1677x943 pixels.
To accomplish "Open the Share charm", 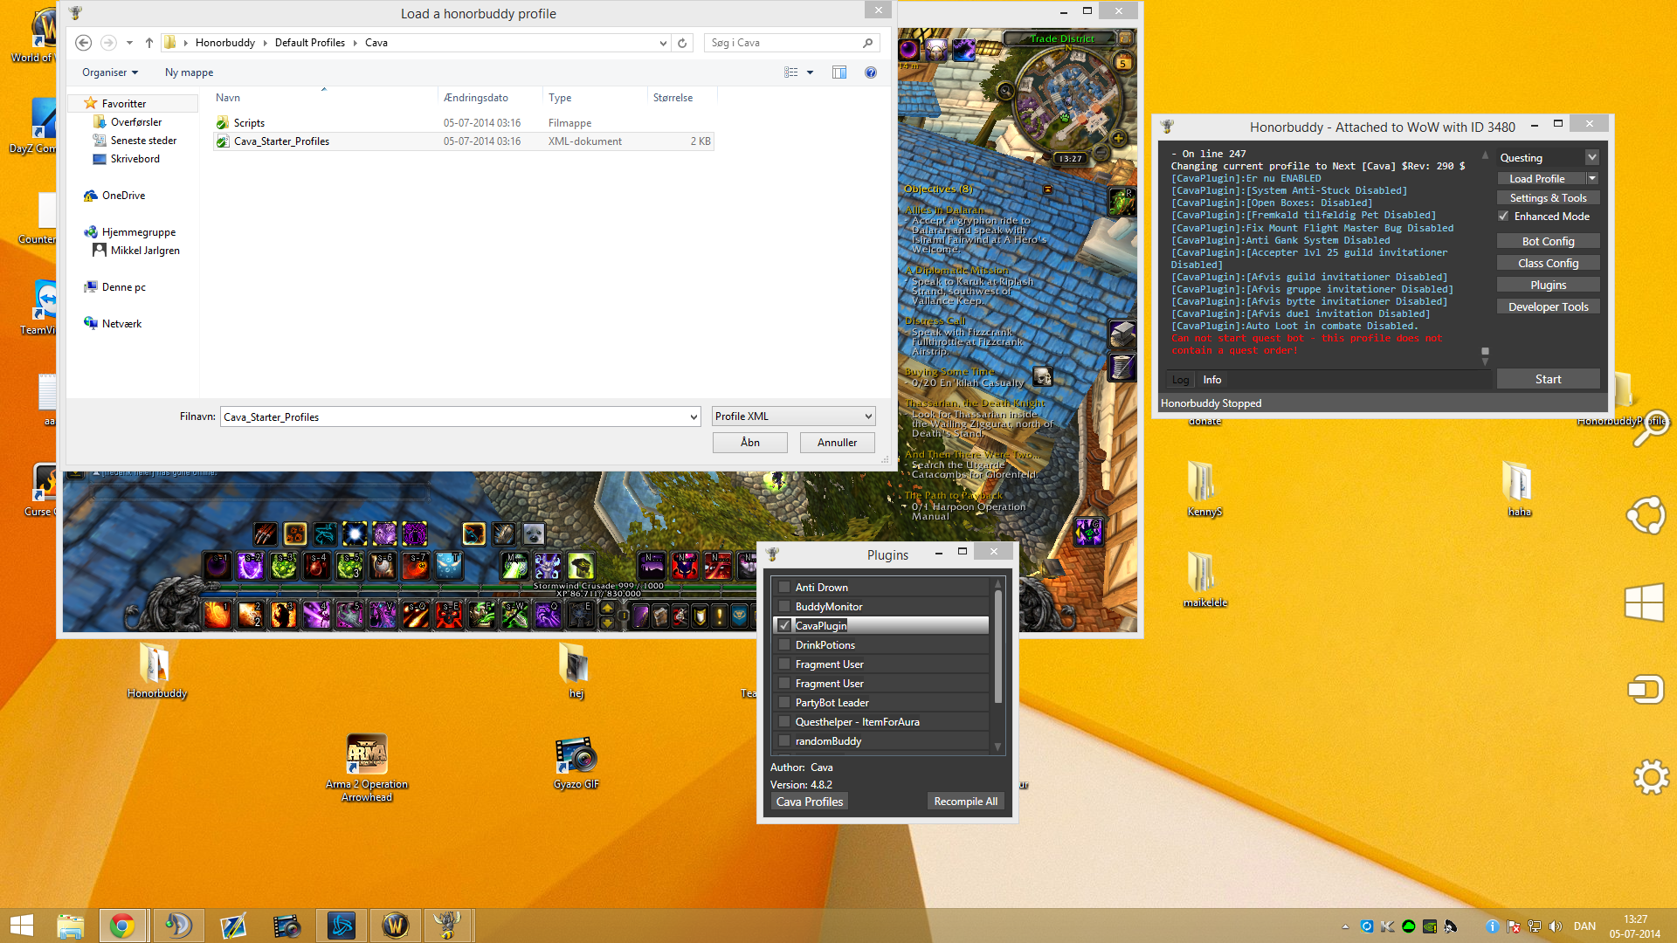I will [x=1646, y=515].
